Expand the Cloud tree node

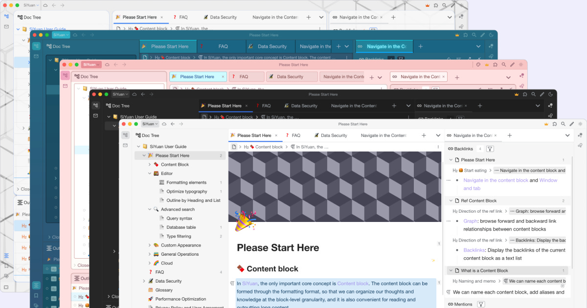point(150,263)
